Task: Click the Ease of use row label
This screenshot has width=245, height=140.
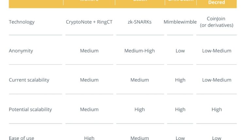Action: coord(22,138)
